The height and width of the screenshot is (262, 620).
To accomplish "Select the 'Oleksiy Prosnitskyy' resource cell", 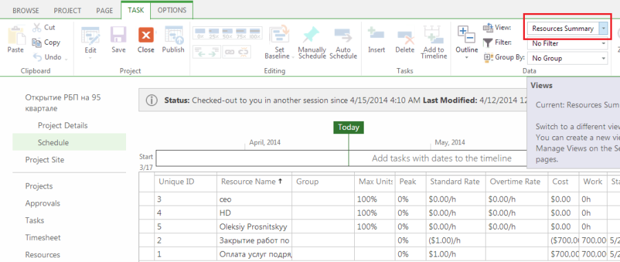I will tap(254, 227).
